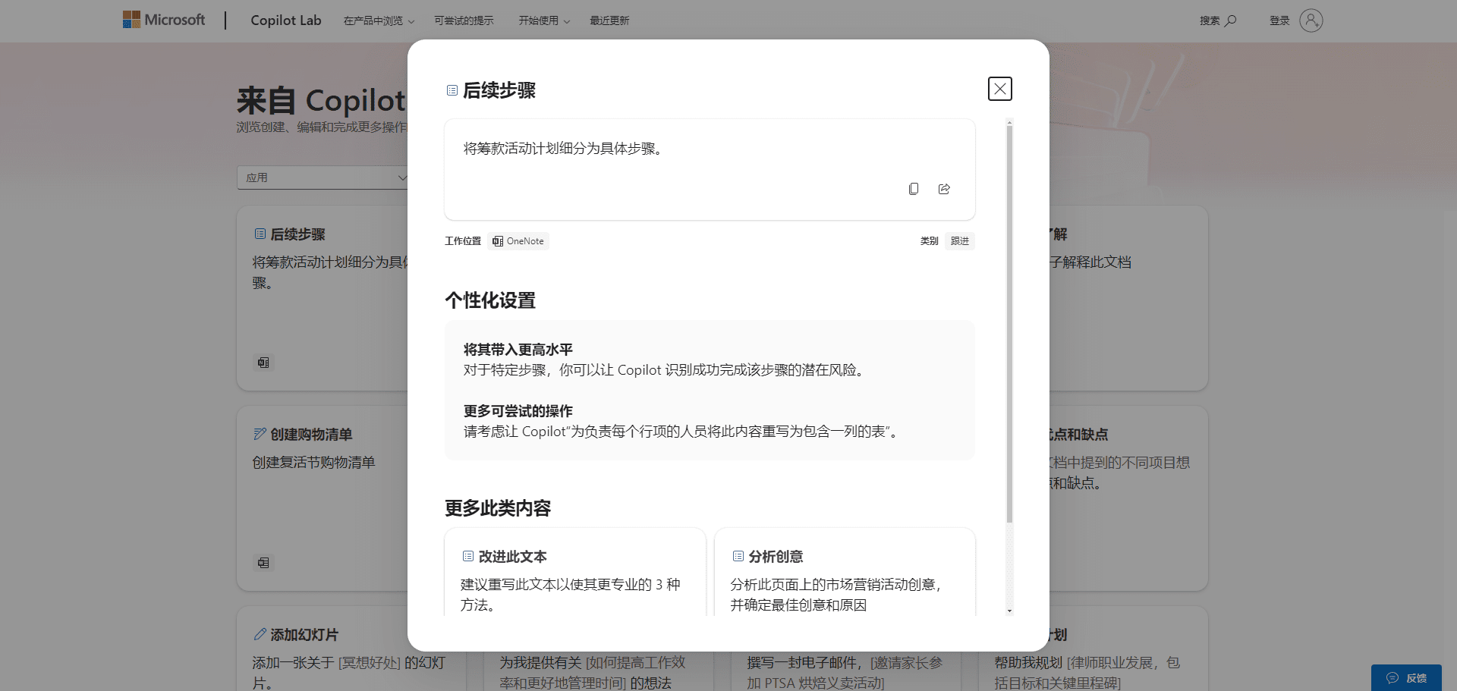Expand the 开始使用 dropdown menu
This screenshot has width=1457, height=691.
543,20
